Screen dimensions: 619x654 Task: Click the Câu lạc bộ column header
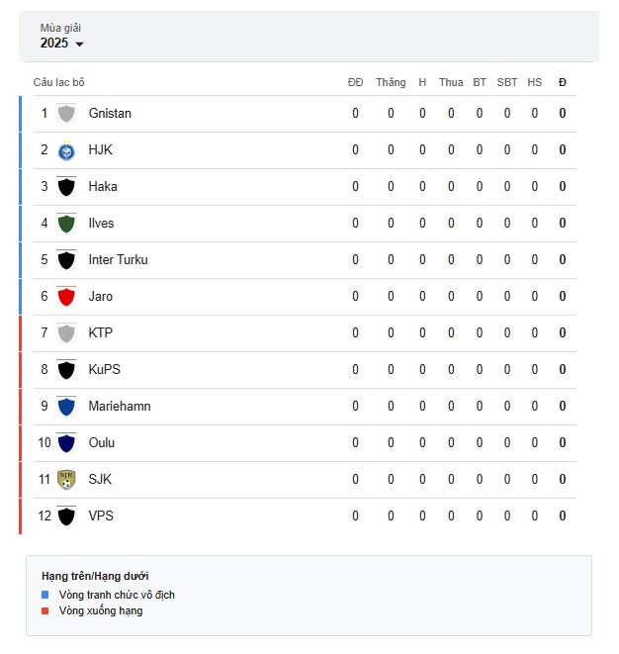[58, 82]
